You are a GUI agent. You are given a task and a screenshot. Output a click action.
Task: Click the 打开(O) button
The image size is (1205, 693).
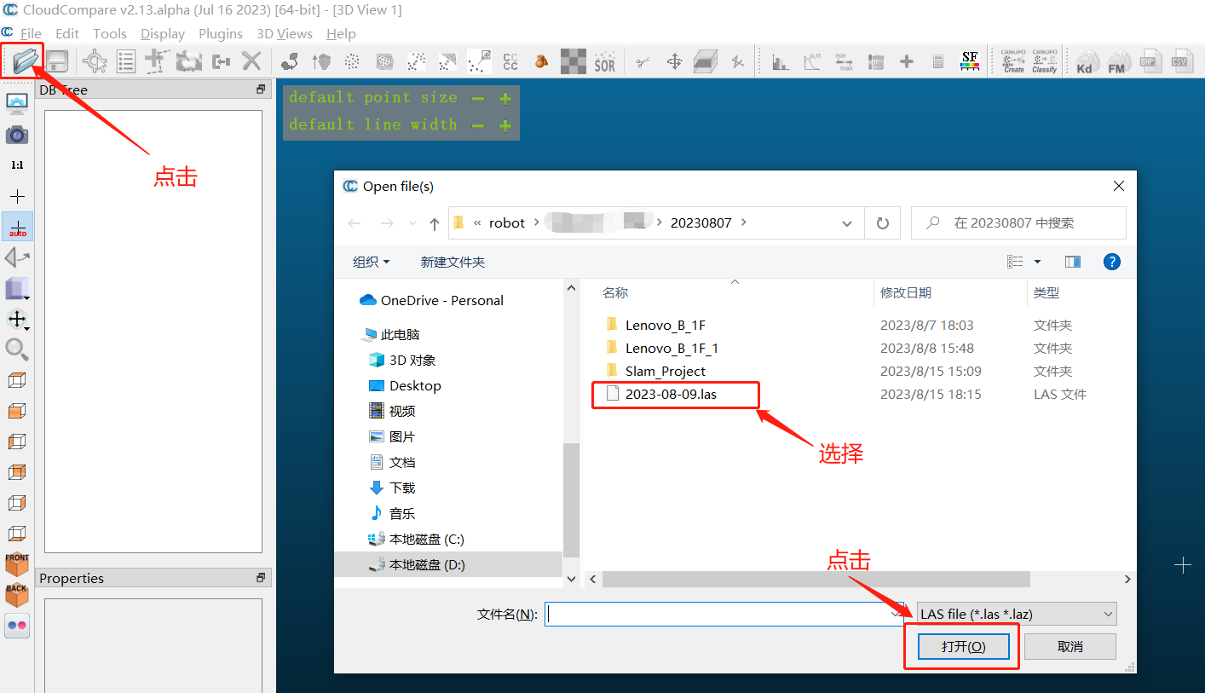(x=964, y=646)
